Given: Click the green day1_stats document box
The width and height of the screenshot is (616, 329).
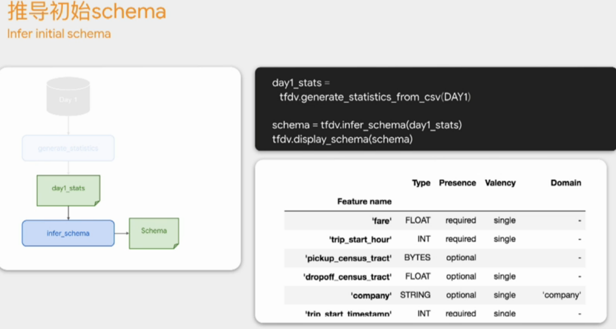Looking at the screenshot, I should coord(68,190).
